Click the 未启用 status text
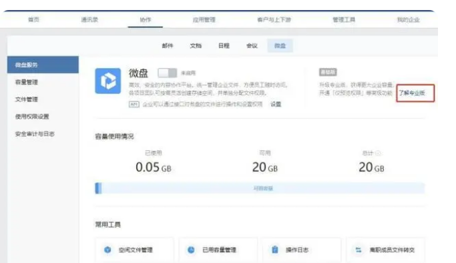Viewport: 456px width, 263px height. 188,73
